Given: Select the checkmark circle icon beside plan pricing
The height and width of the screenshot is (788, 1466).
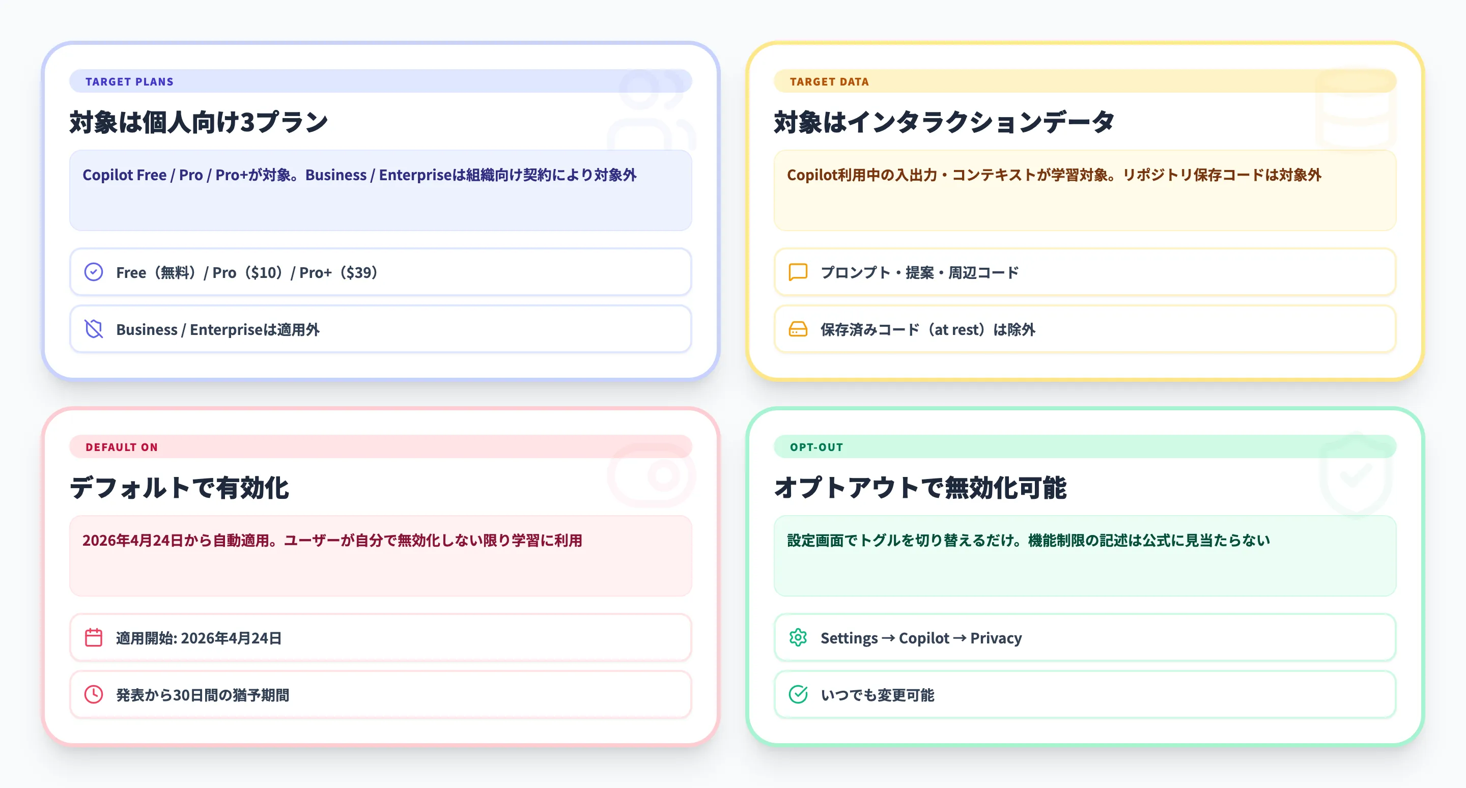Looking at the screenshot, I should point(94,272).
